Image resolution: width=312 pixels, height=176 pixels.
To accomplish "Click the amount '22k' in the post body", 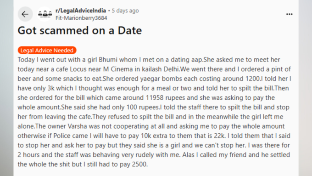I will click(219, 136).
